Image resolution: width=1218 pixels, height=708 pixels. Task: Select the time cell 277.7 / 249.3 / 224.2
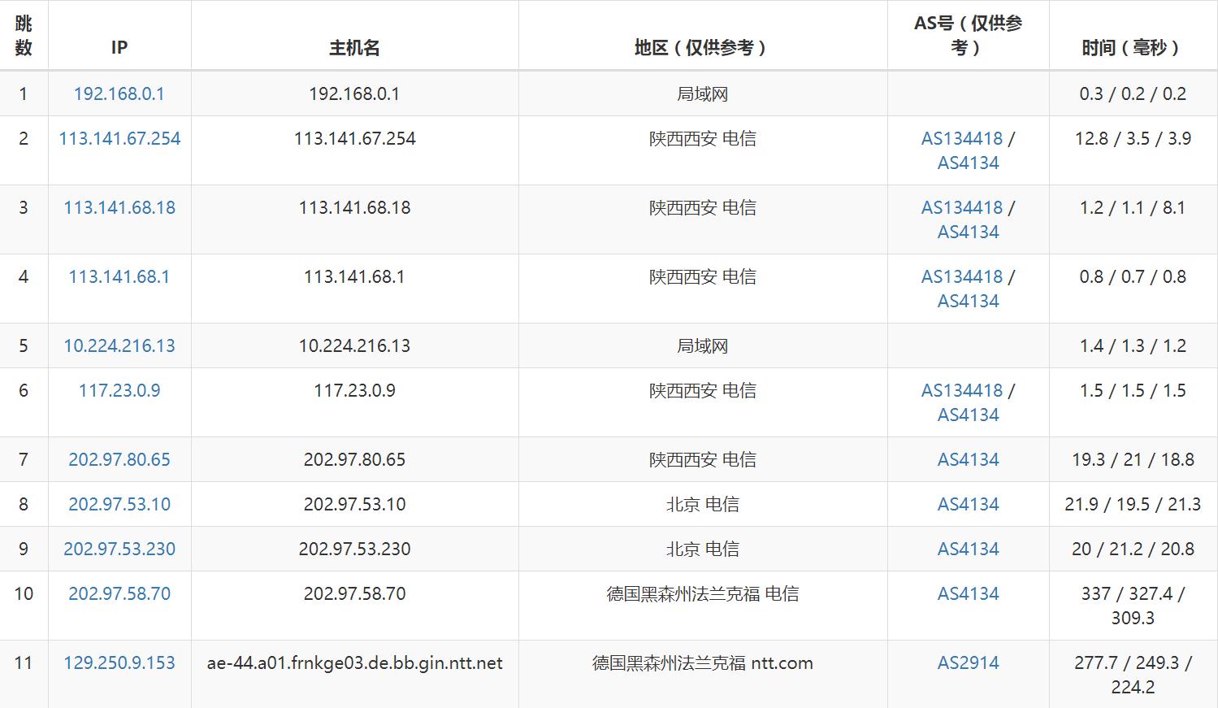pyautogui.click(x=1133, y=674)
